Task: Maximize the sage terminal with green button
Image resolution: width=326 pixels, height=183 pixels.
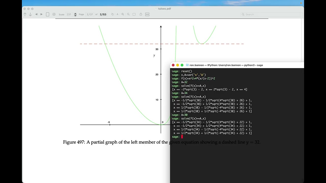Action: pyautogui.click(x=182, y=65)
